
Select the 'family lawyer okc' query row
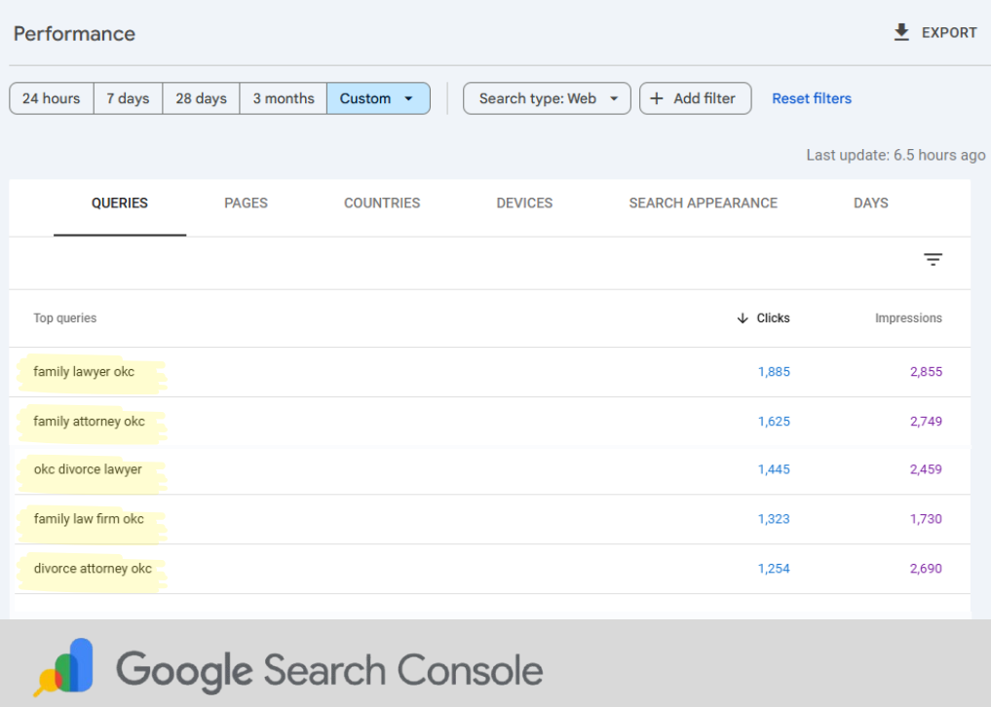point(84,372)
